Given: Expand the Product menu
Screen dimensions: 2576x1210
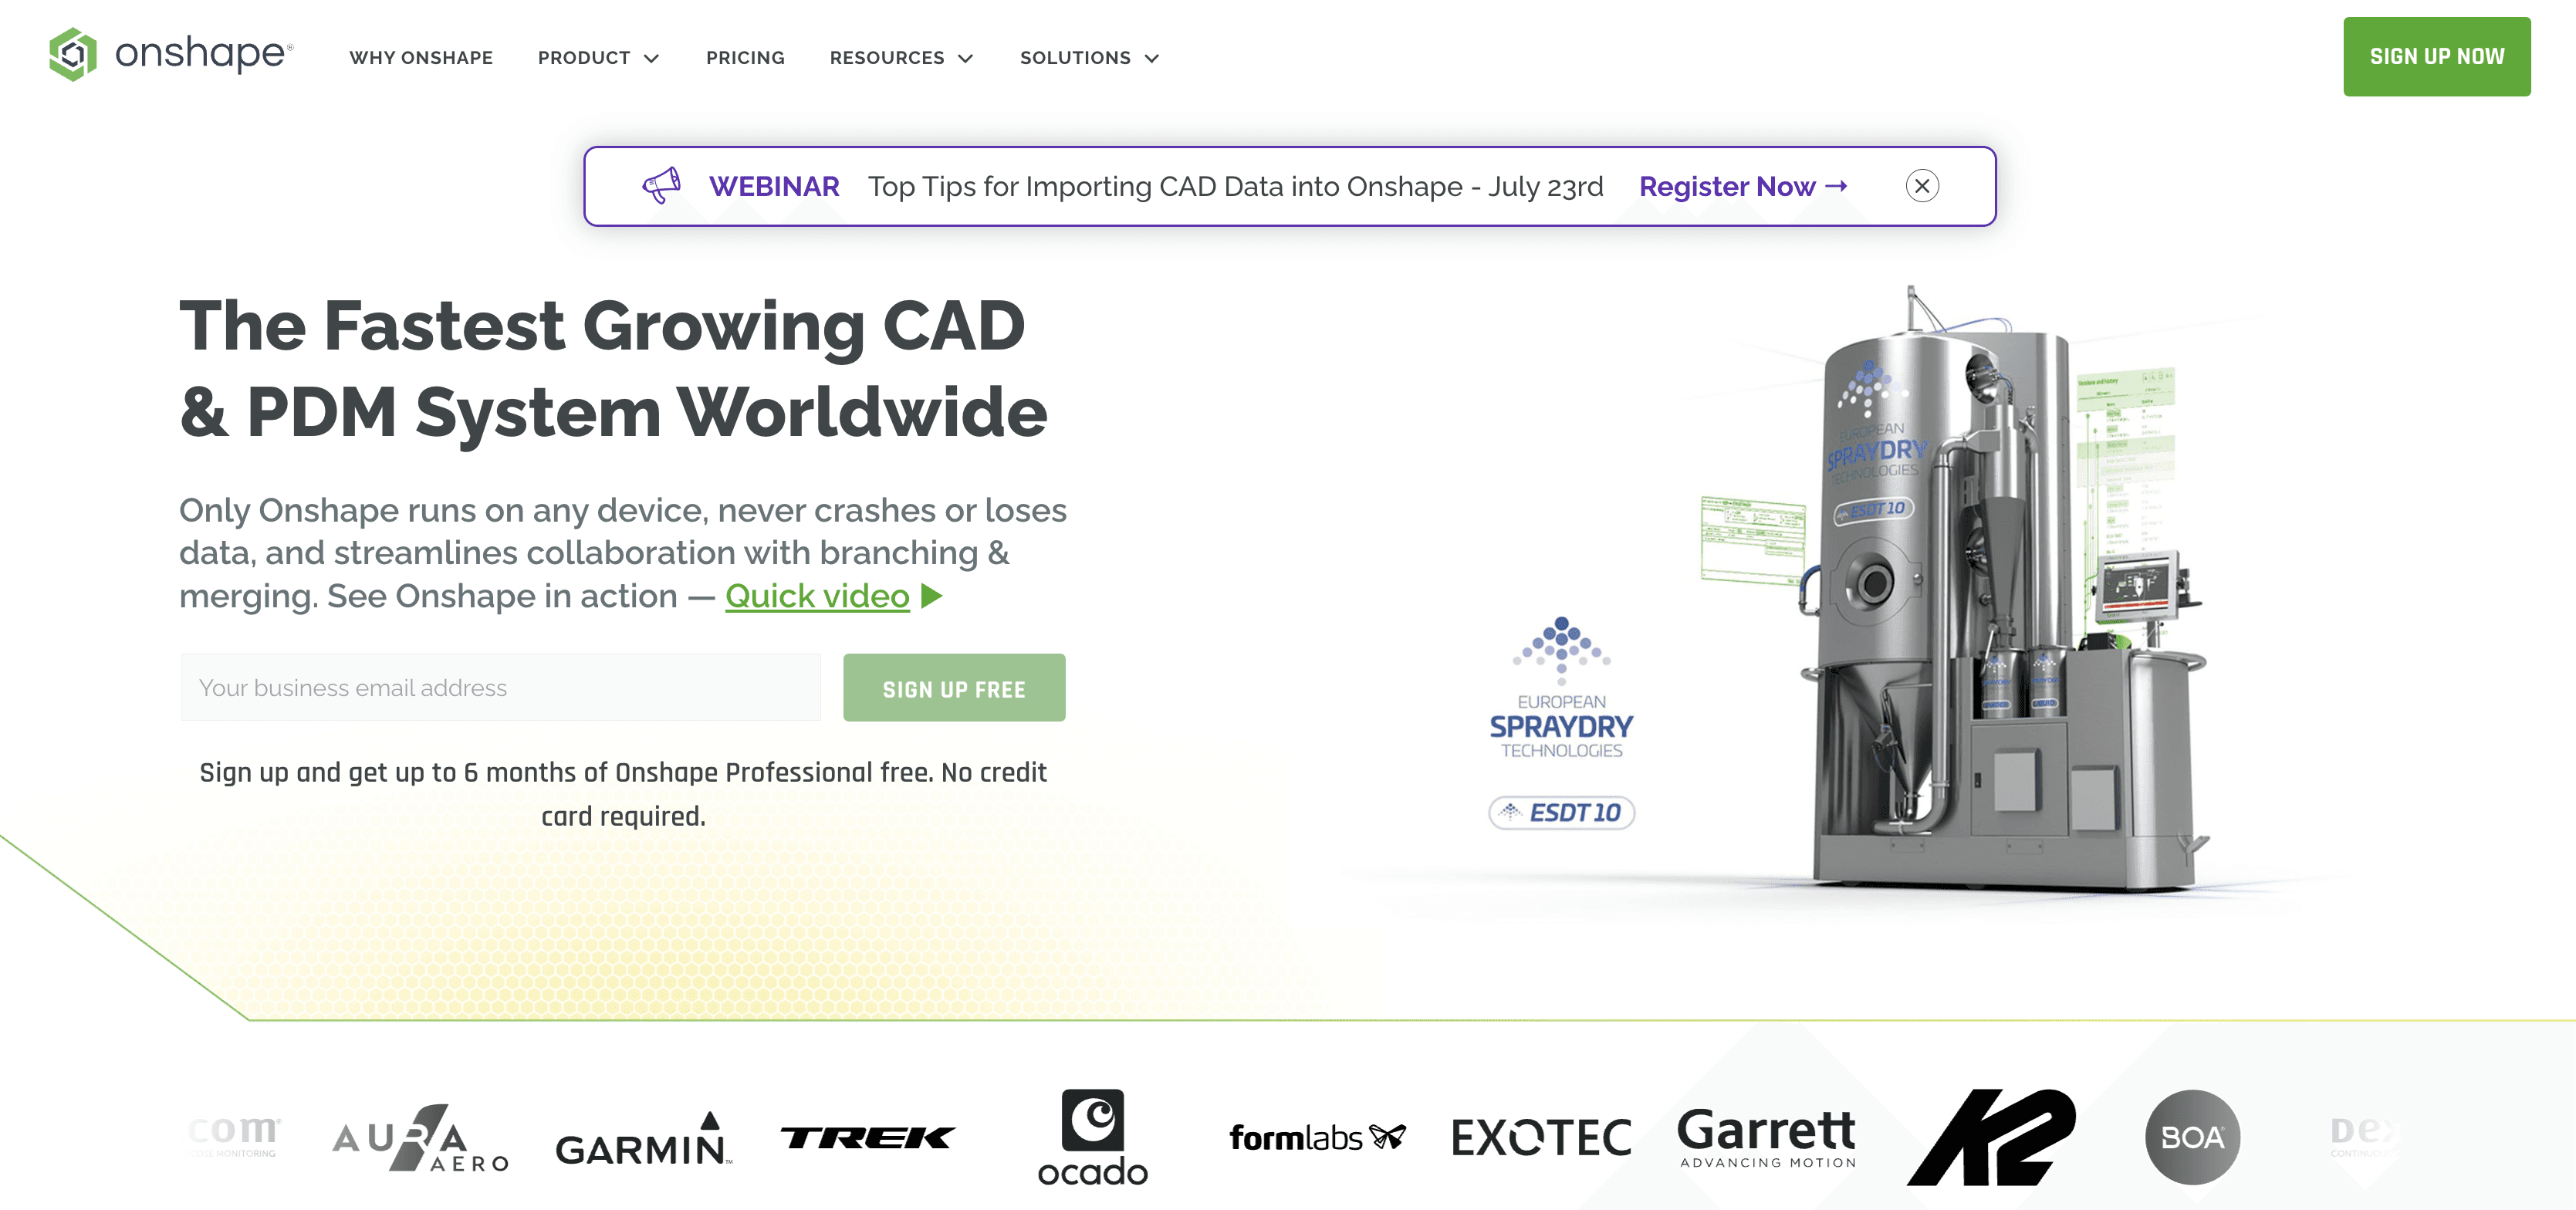Looking at the screenshot, I should [598, 58].
